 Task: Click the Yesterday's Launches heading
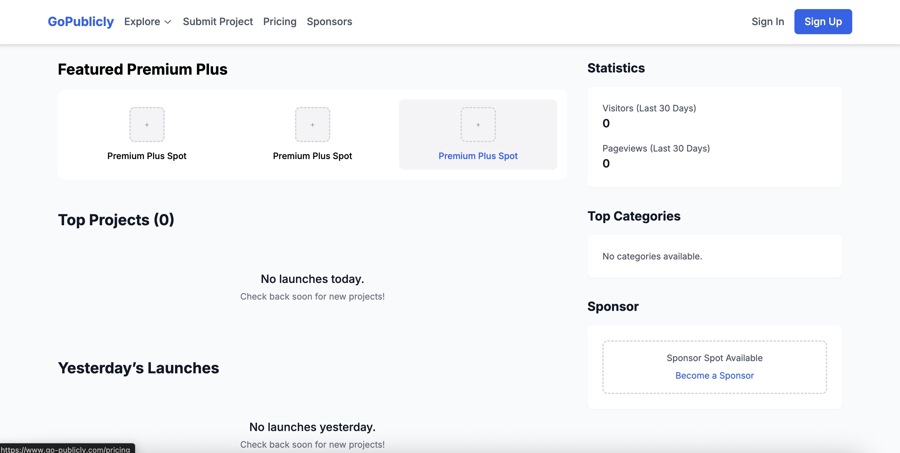click(139, 368)
